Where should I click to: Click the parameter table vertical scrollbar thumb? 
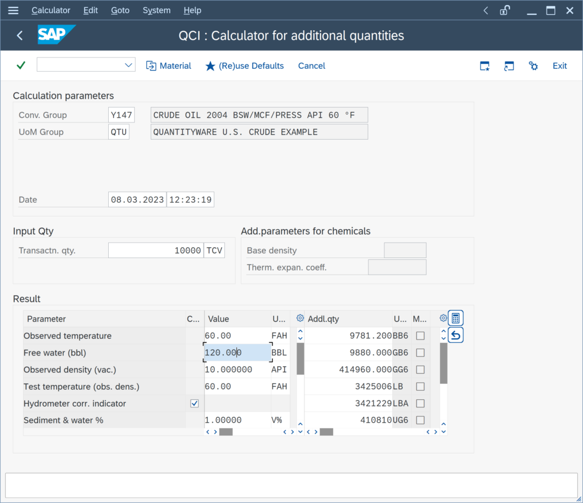[301, 359]
